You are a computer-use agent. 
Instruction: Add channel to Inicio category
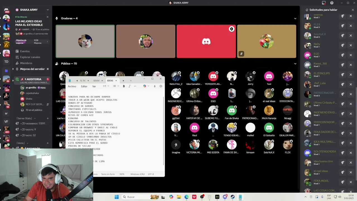point(48,143)
